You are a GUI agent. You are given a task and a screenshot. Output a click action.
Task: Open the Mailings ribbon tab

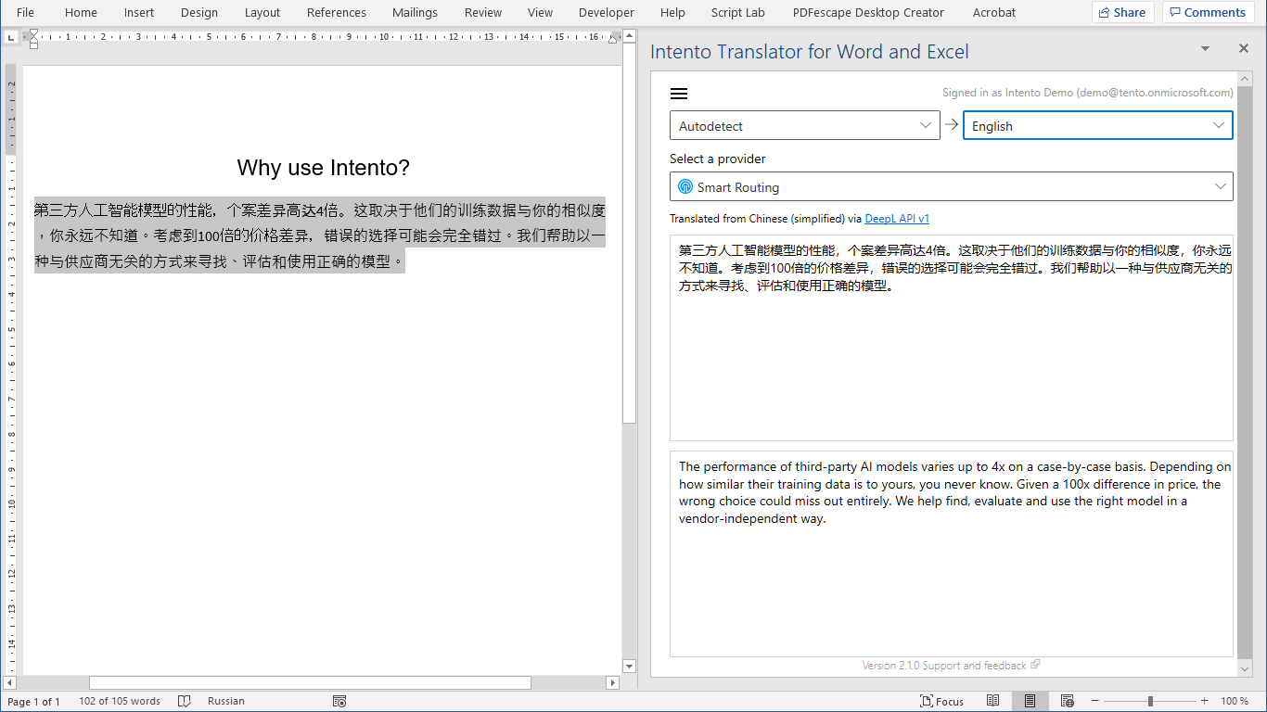click(x=415, y=12)
